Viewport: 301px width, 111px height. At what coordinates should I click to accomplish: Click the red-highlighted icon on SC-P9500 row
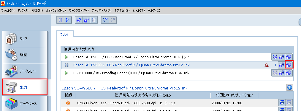[x=289, y=65]
